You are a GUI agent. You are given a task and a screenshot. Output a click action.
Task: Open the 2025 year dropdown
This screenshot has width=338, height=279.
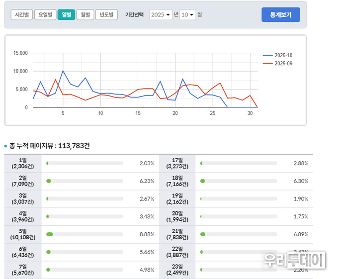pos(161,15)
